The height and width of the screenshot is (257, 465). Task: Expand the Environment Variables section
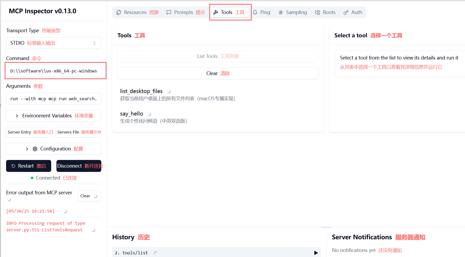point(54,116)
